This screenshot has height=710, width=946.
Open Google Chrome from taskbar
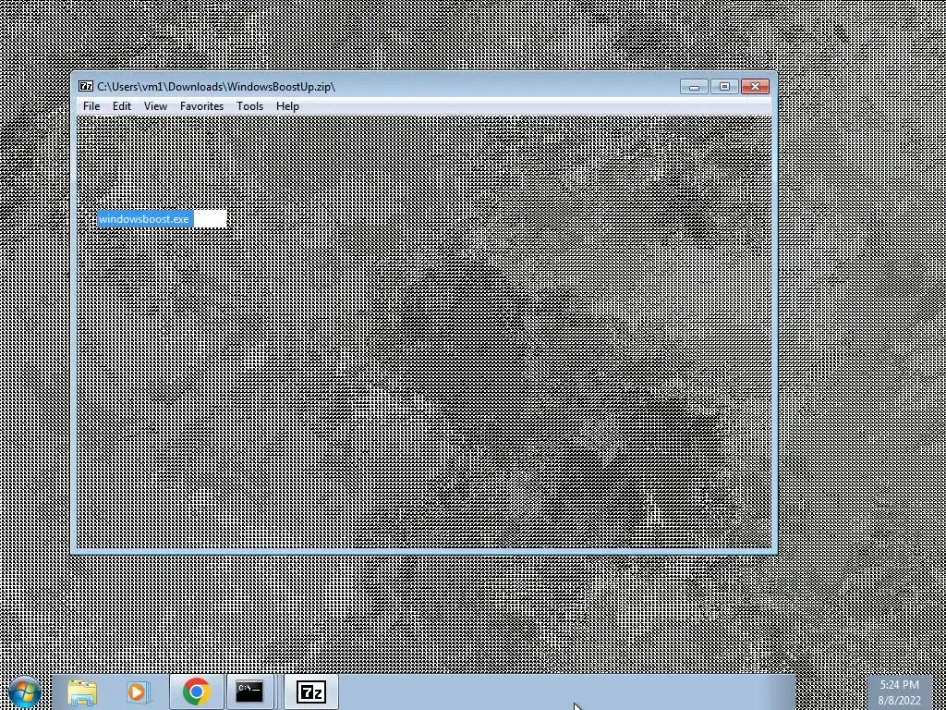pyautogui.click(x=196, y=692)
